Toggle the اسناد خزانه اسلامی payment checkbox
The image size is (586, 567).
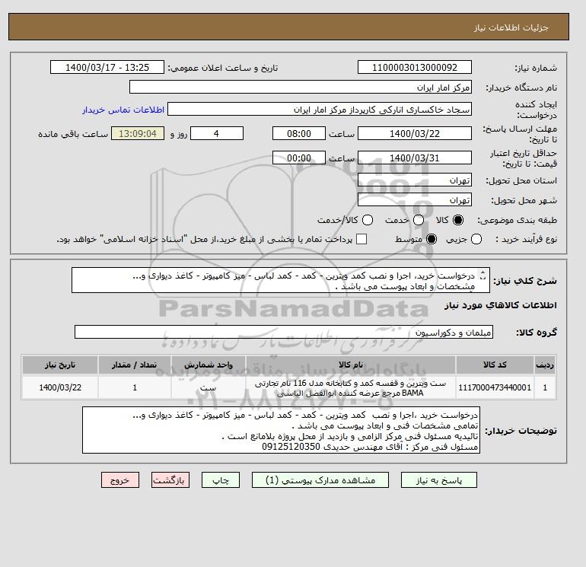tap(361, 239)
